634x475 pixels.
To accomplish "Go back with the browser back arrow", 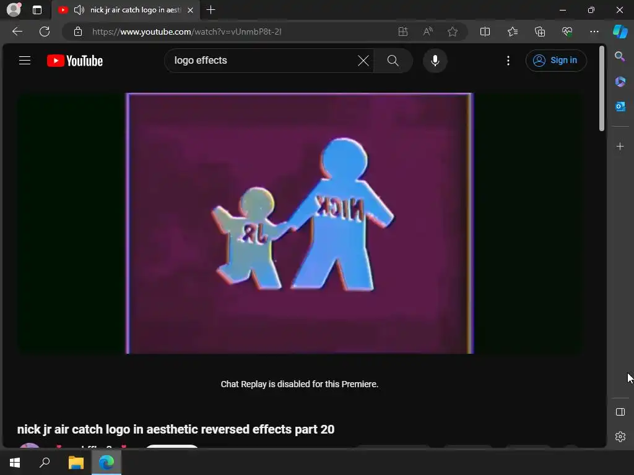I will pos(17,32).
